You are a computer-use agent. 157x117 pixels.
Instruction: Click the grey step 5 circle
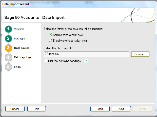coord(8,67)
